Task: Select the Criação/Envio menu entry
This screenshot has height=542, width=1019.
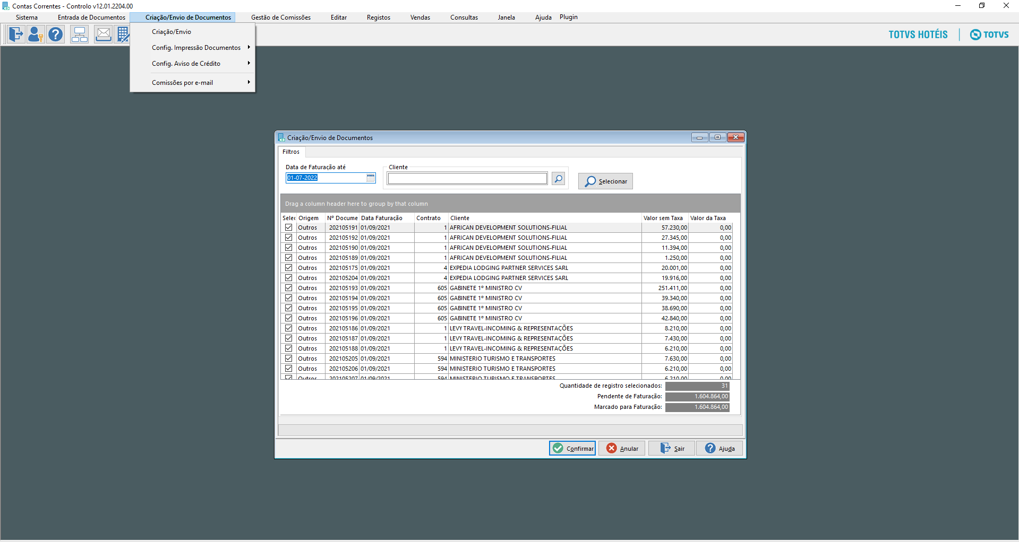Action: (172, 32)
